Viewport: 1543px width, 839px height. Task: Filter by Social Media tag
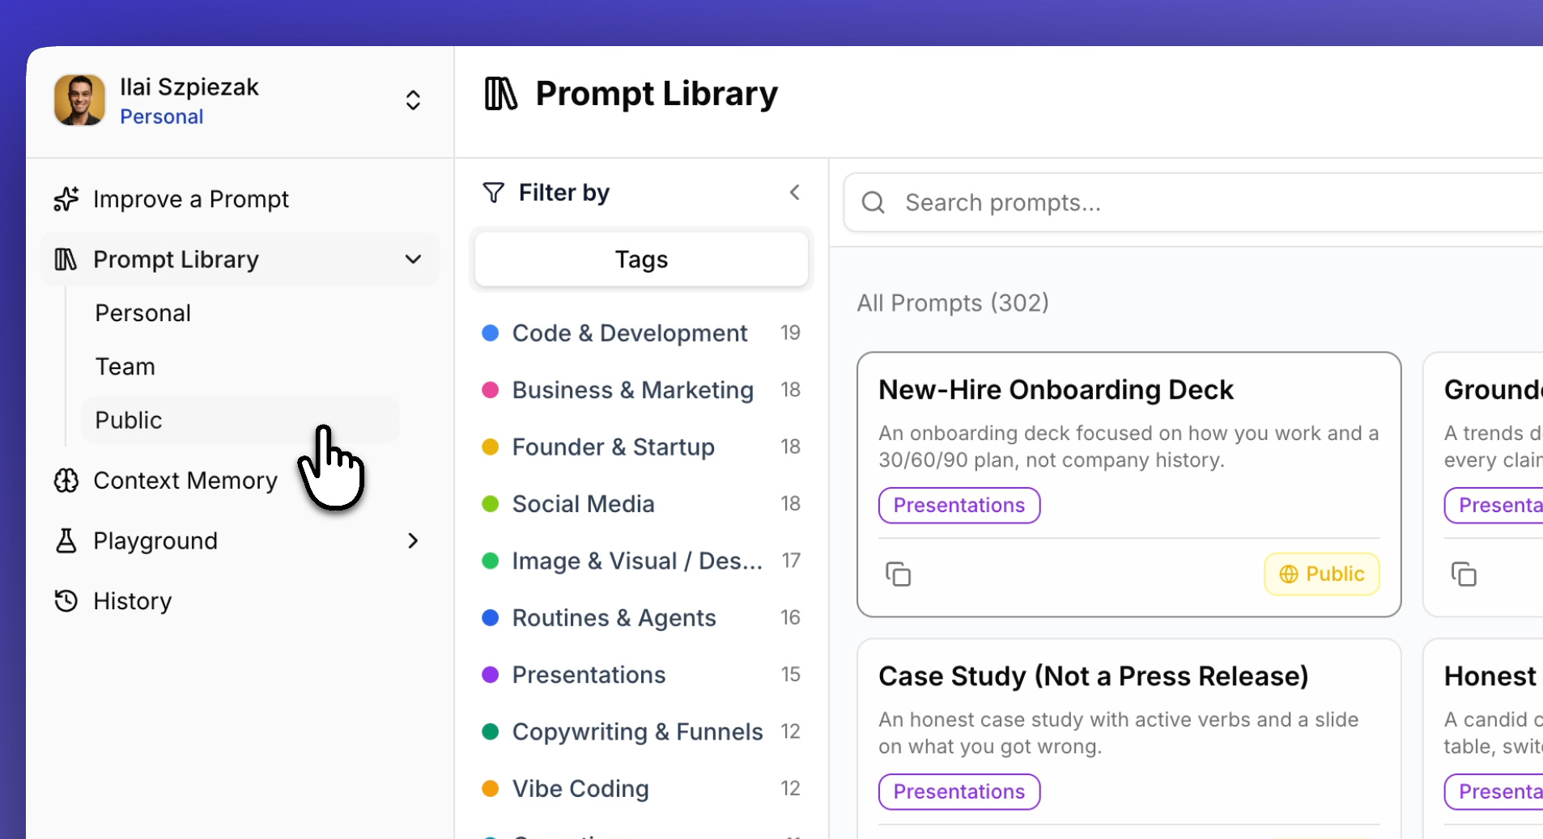[641, 504]
